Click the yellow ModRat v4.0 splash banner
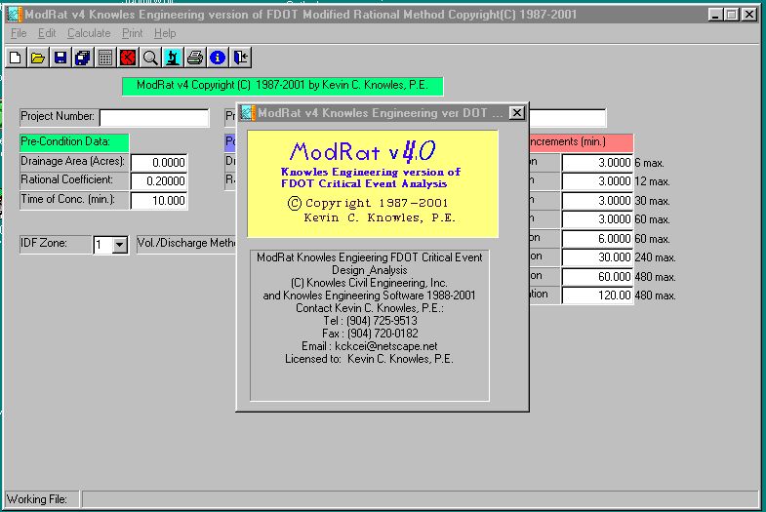 pos(373,183)
